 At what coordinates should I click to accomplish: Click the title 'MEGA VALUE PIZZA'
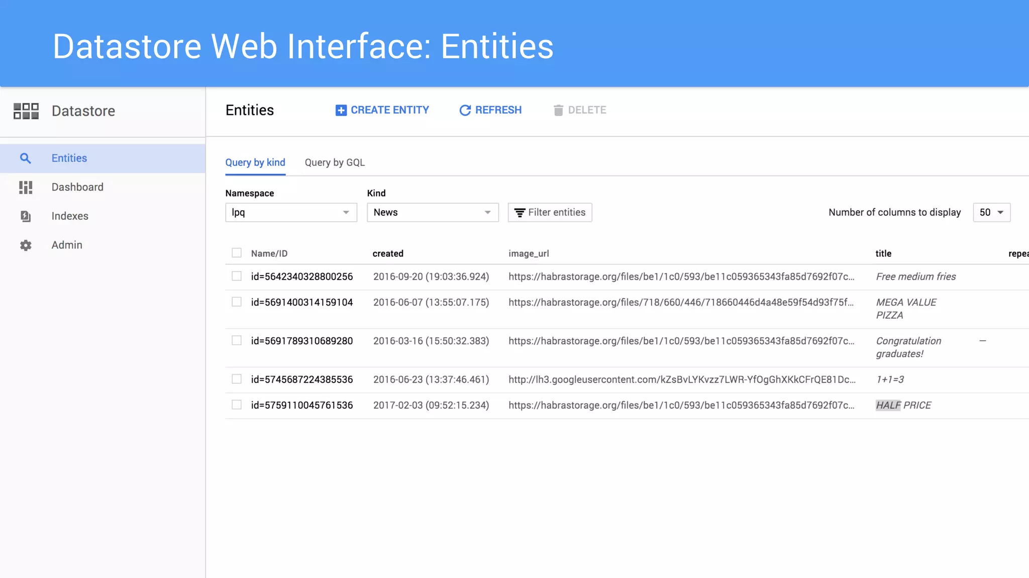click(x=906, y=309)
